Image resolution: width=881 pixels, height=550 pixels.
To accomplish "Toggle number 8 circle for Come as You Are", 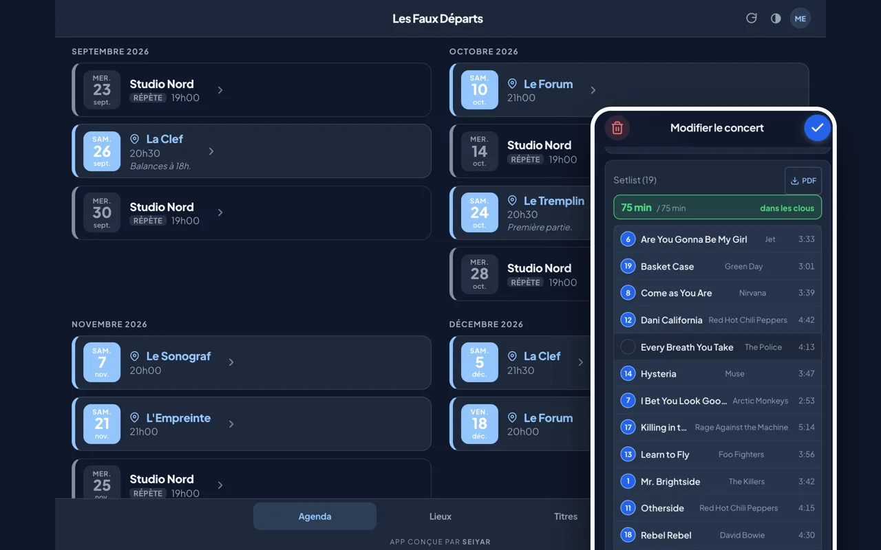I will [x=628, y=293].
